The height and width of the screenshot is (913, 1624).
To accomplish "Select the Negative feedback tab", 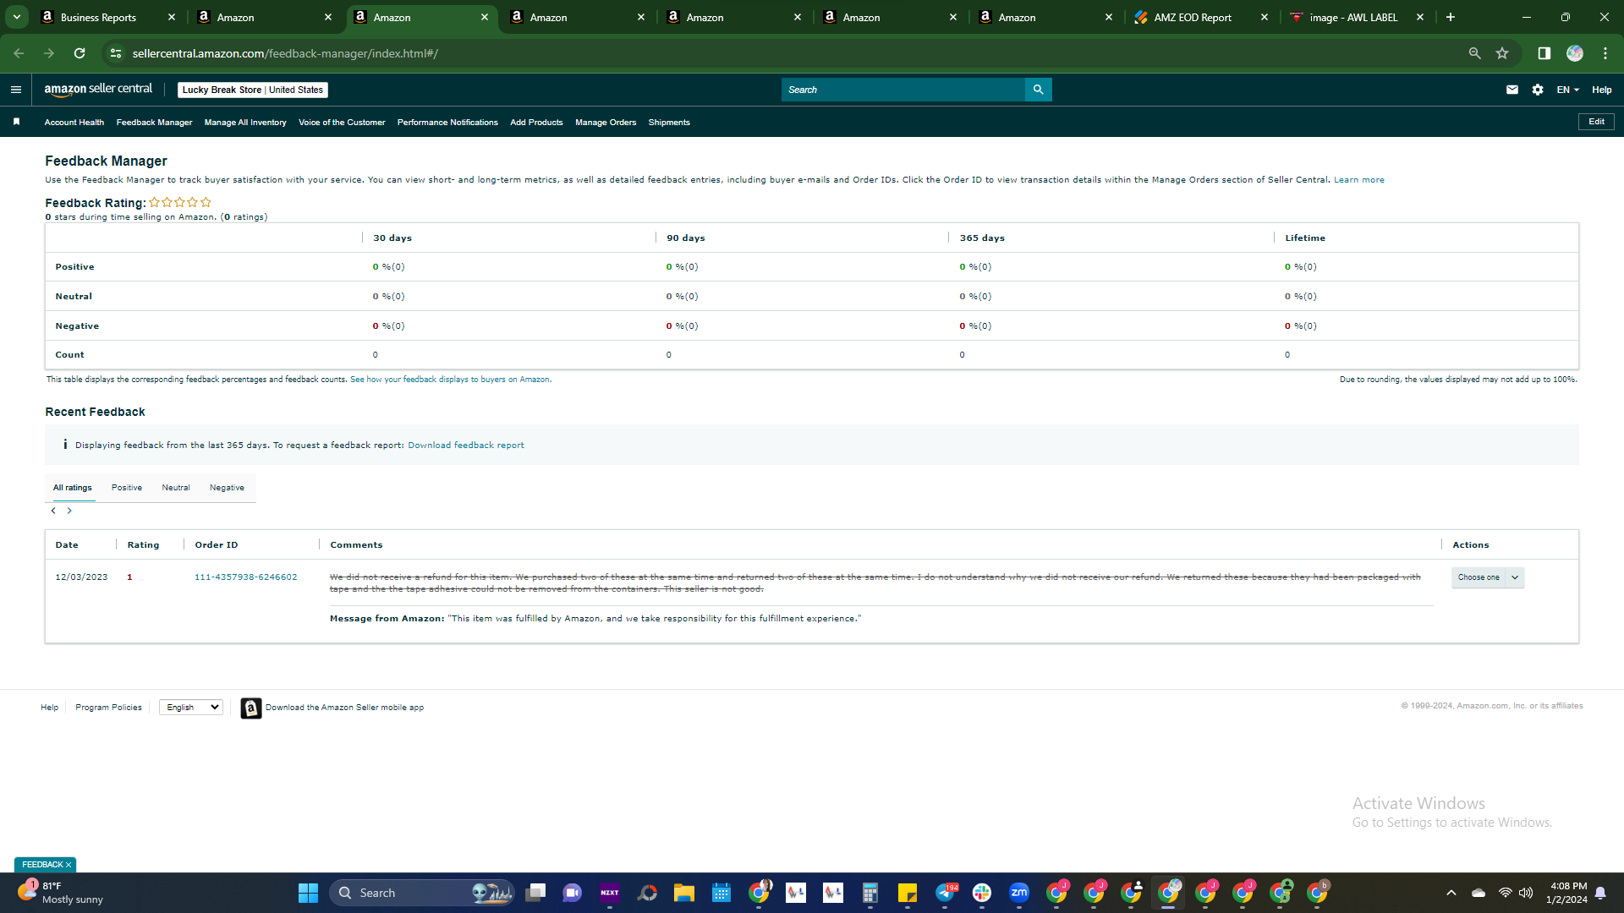I will 227,488.
